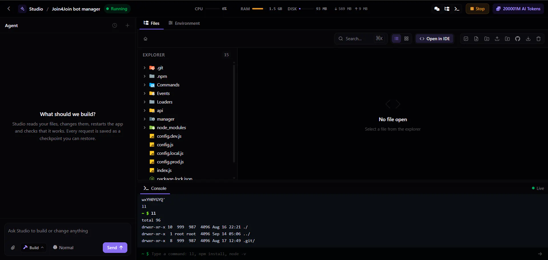The height and width of the screenshot is (260, 548).
Task: Toggle the file tree panel icon in header
Action: (447, 9)
